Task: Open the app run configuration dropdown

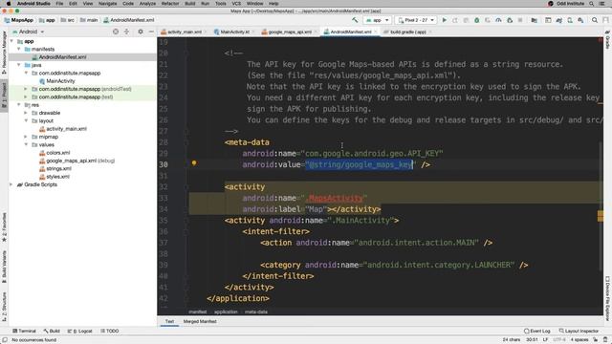Action: tap(376, 20)
